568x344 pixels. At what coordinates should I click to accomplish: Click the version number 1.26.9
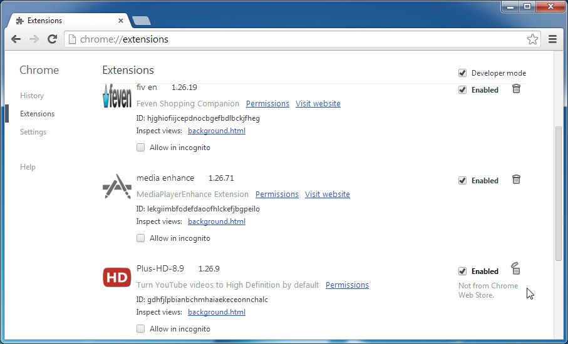tap(209, 269)
